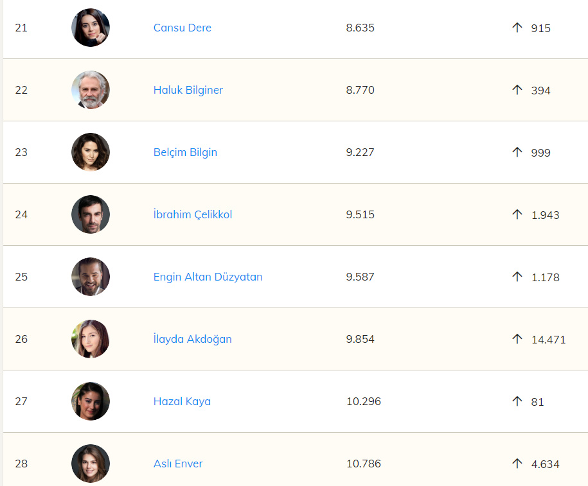
Task: Open İlayda Akdoğan profile link
Action: tap(192, 340)
